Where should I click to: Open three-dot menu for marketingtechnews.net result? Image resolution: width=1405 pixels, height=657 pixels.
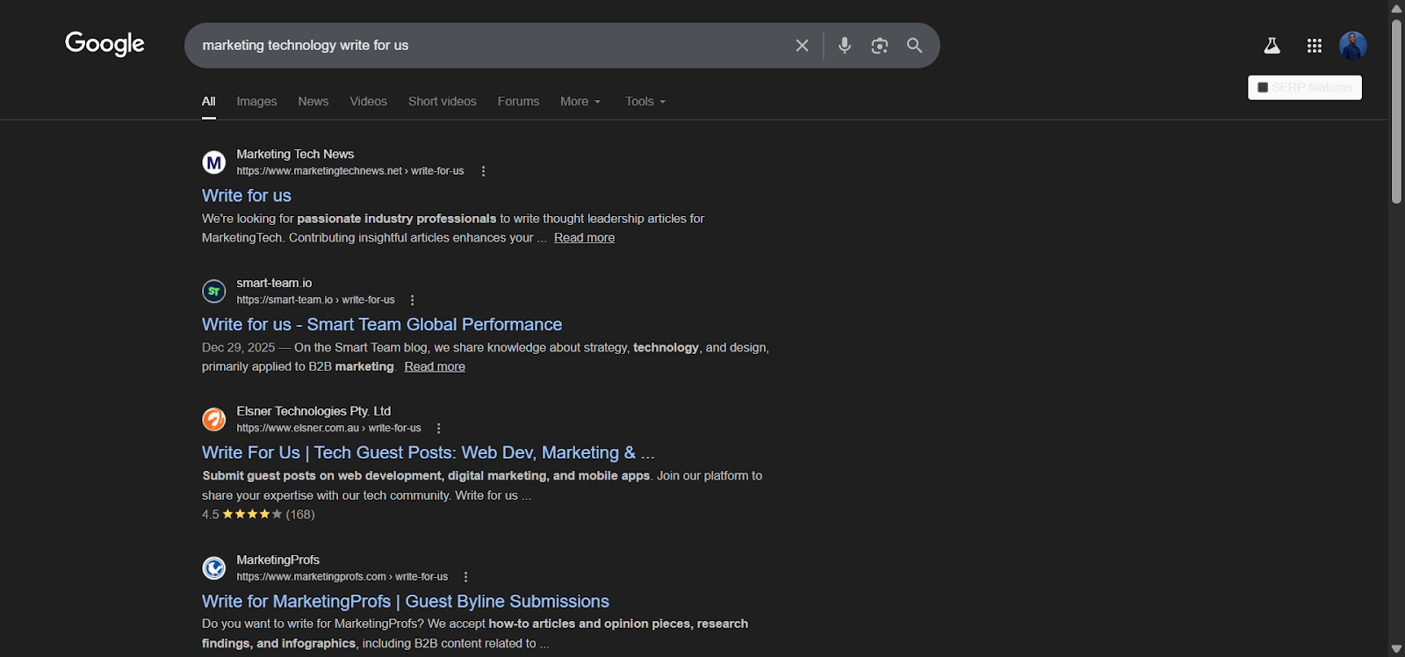[x=483, y=171]
